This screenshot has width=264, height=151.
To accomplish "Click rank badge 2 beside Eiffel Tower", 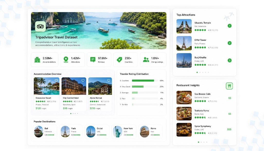I will [230, 43].
